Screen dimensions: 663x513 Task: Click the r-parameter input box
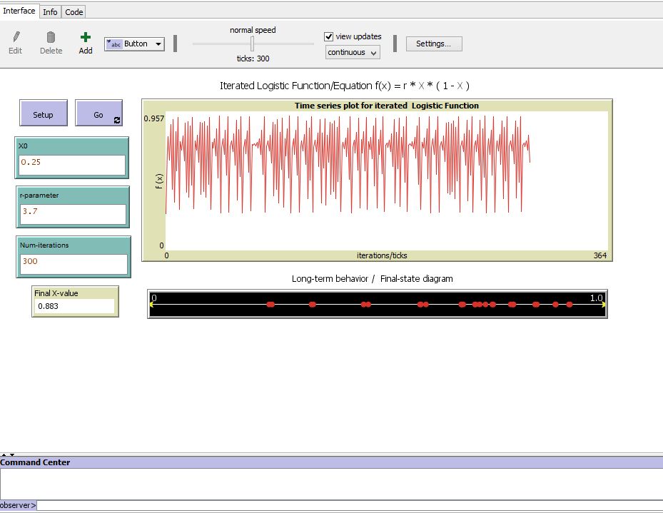tap(72, 214)
